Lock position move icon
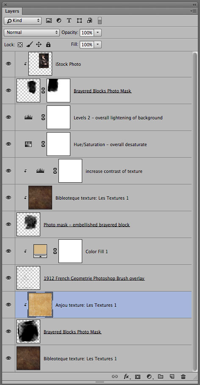Screen dimensions: 200x385 pos(39,45)
